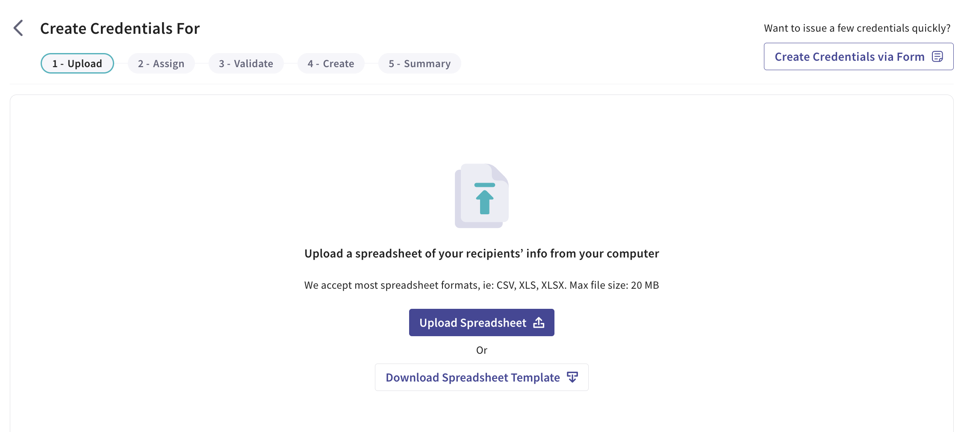Open Download Spreadsheet Template
Screen dimensions: 961x432
coord(481,377)
